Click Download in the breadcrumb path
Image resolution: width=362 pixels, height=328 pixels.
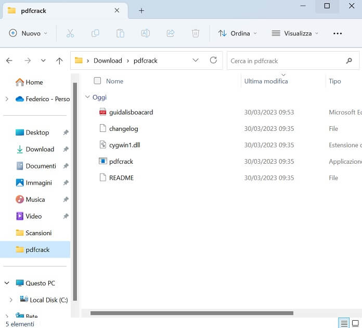click(108, 60)
